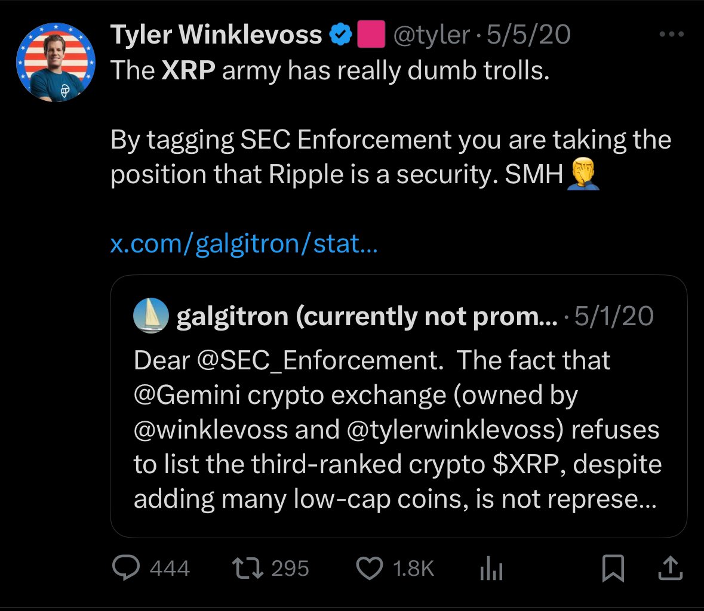
Task: Bookmark this tweet with the bookmark icon
Action: 613,569
